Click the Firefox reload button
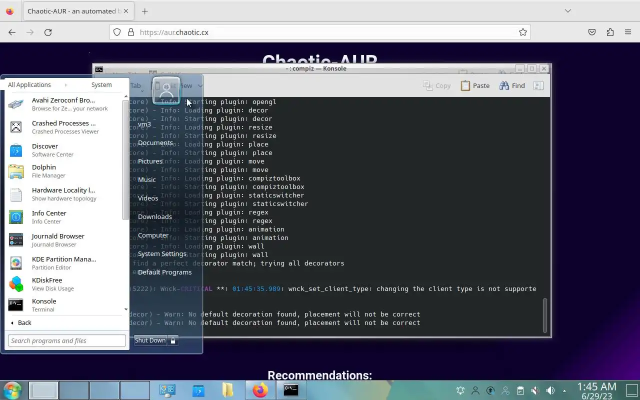 [x=48, y=32]
